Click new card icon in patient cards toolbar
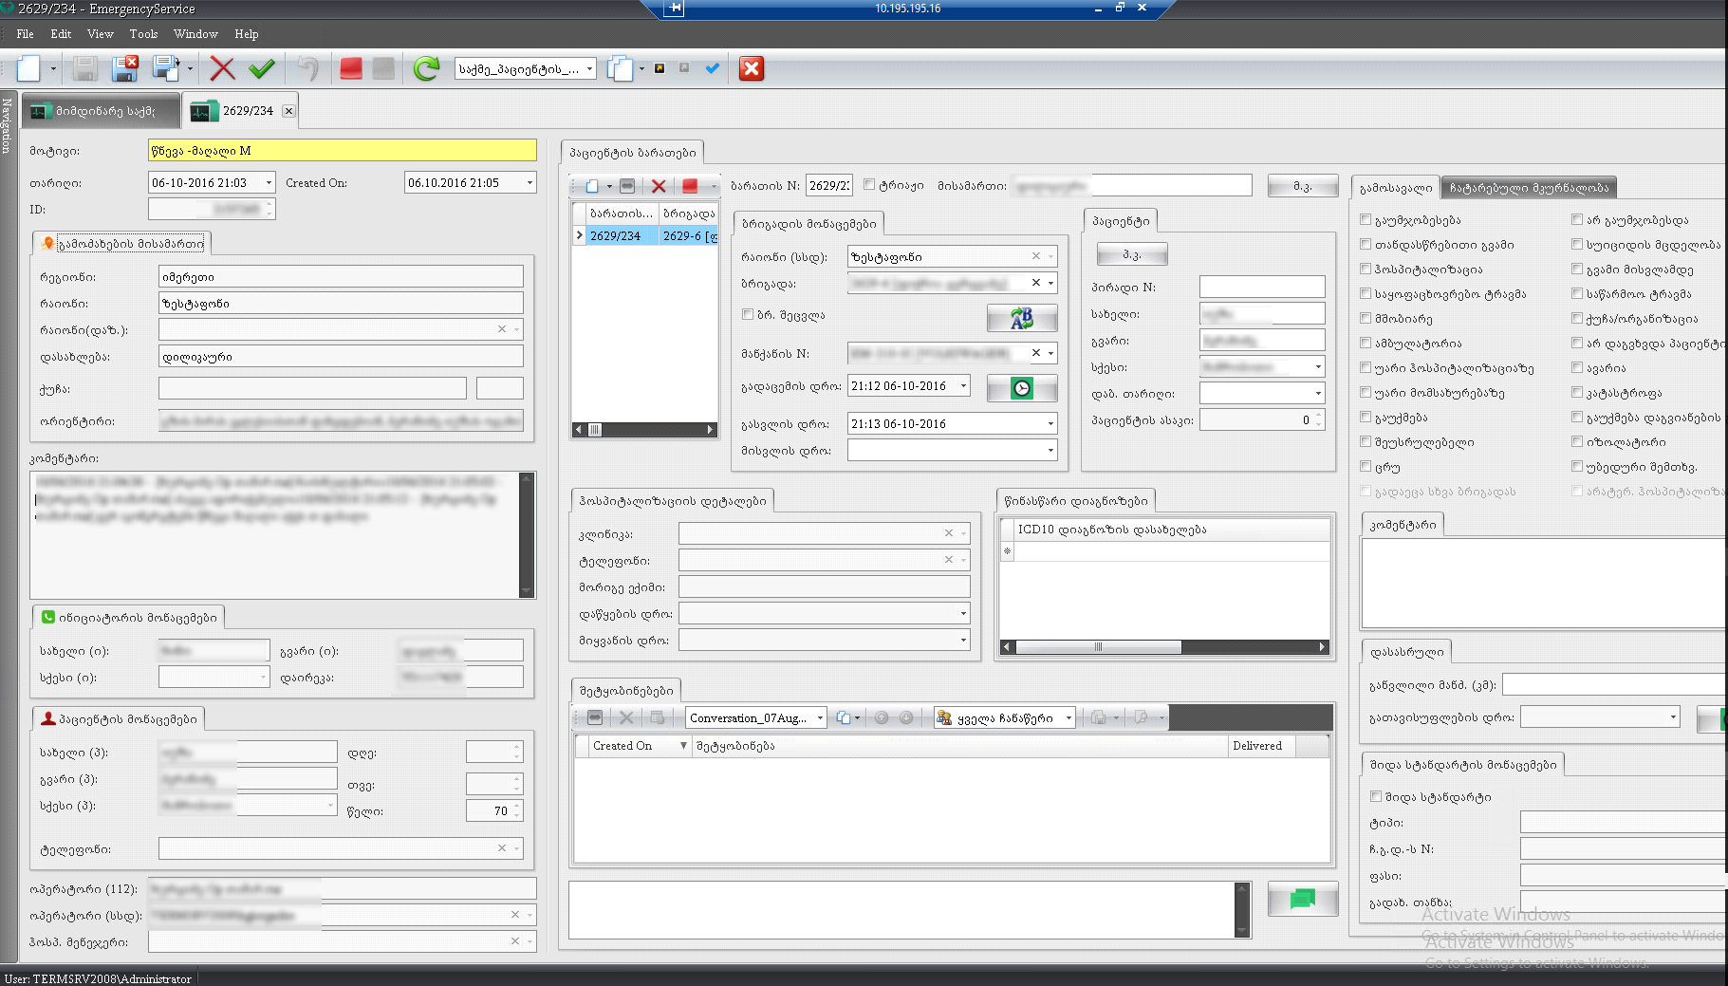 point(592,186)
